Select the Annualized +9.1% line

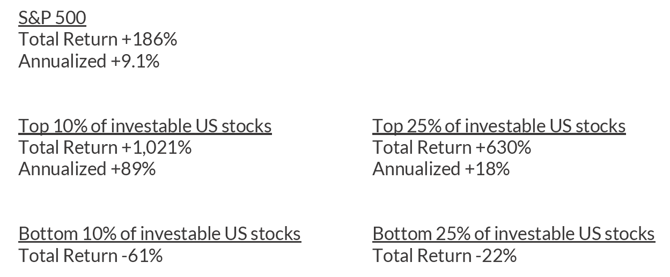pyautogui.click(x=89, y=61)
